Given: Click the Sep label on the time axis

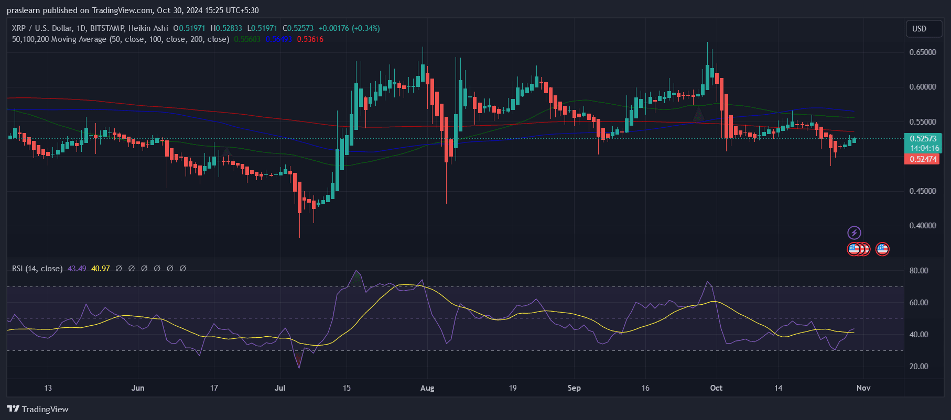Looking at the screenshot, I should coord(574,388).
